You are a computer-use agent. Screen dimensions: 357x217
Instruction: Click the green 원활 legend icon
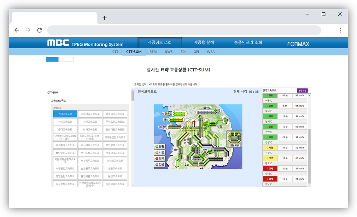pos(157,147)
